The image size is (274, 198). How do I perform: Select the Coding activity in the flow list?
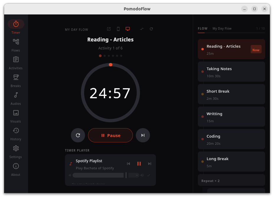(231, 139)
